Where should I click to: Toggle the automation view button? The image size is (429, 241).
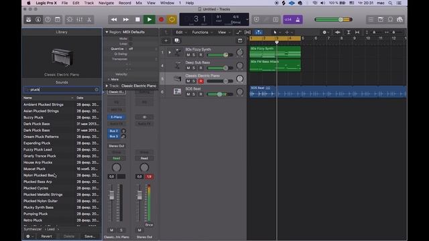[x=239, y=32]
